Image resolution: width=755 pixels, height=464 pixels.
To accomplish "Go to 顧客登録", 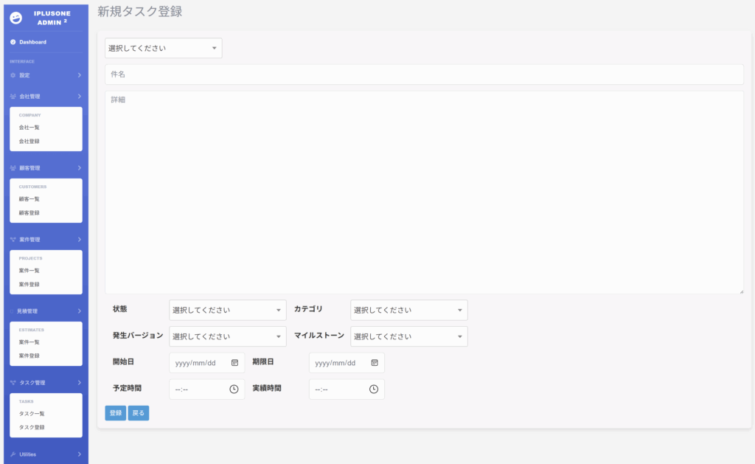I will pos(29,212).
